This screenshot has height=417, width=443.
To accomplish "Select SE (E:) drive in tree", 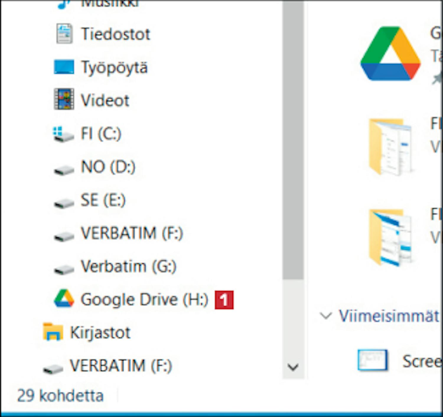I will [x=103, y=200].
